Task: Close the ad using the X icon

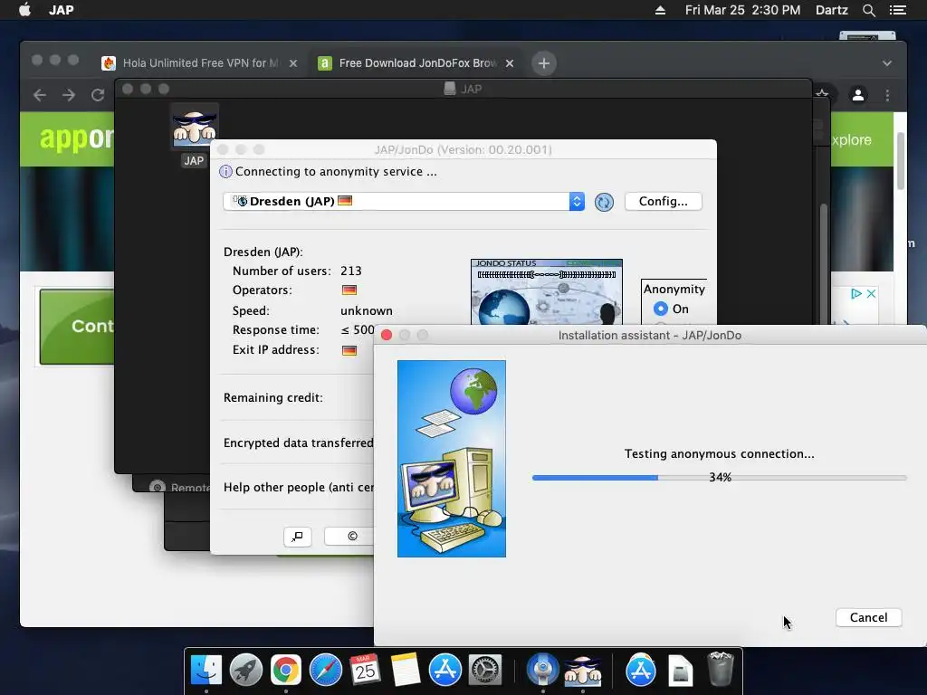Action: pyautogui.click(x=871, y=294)
